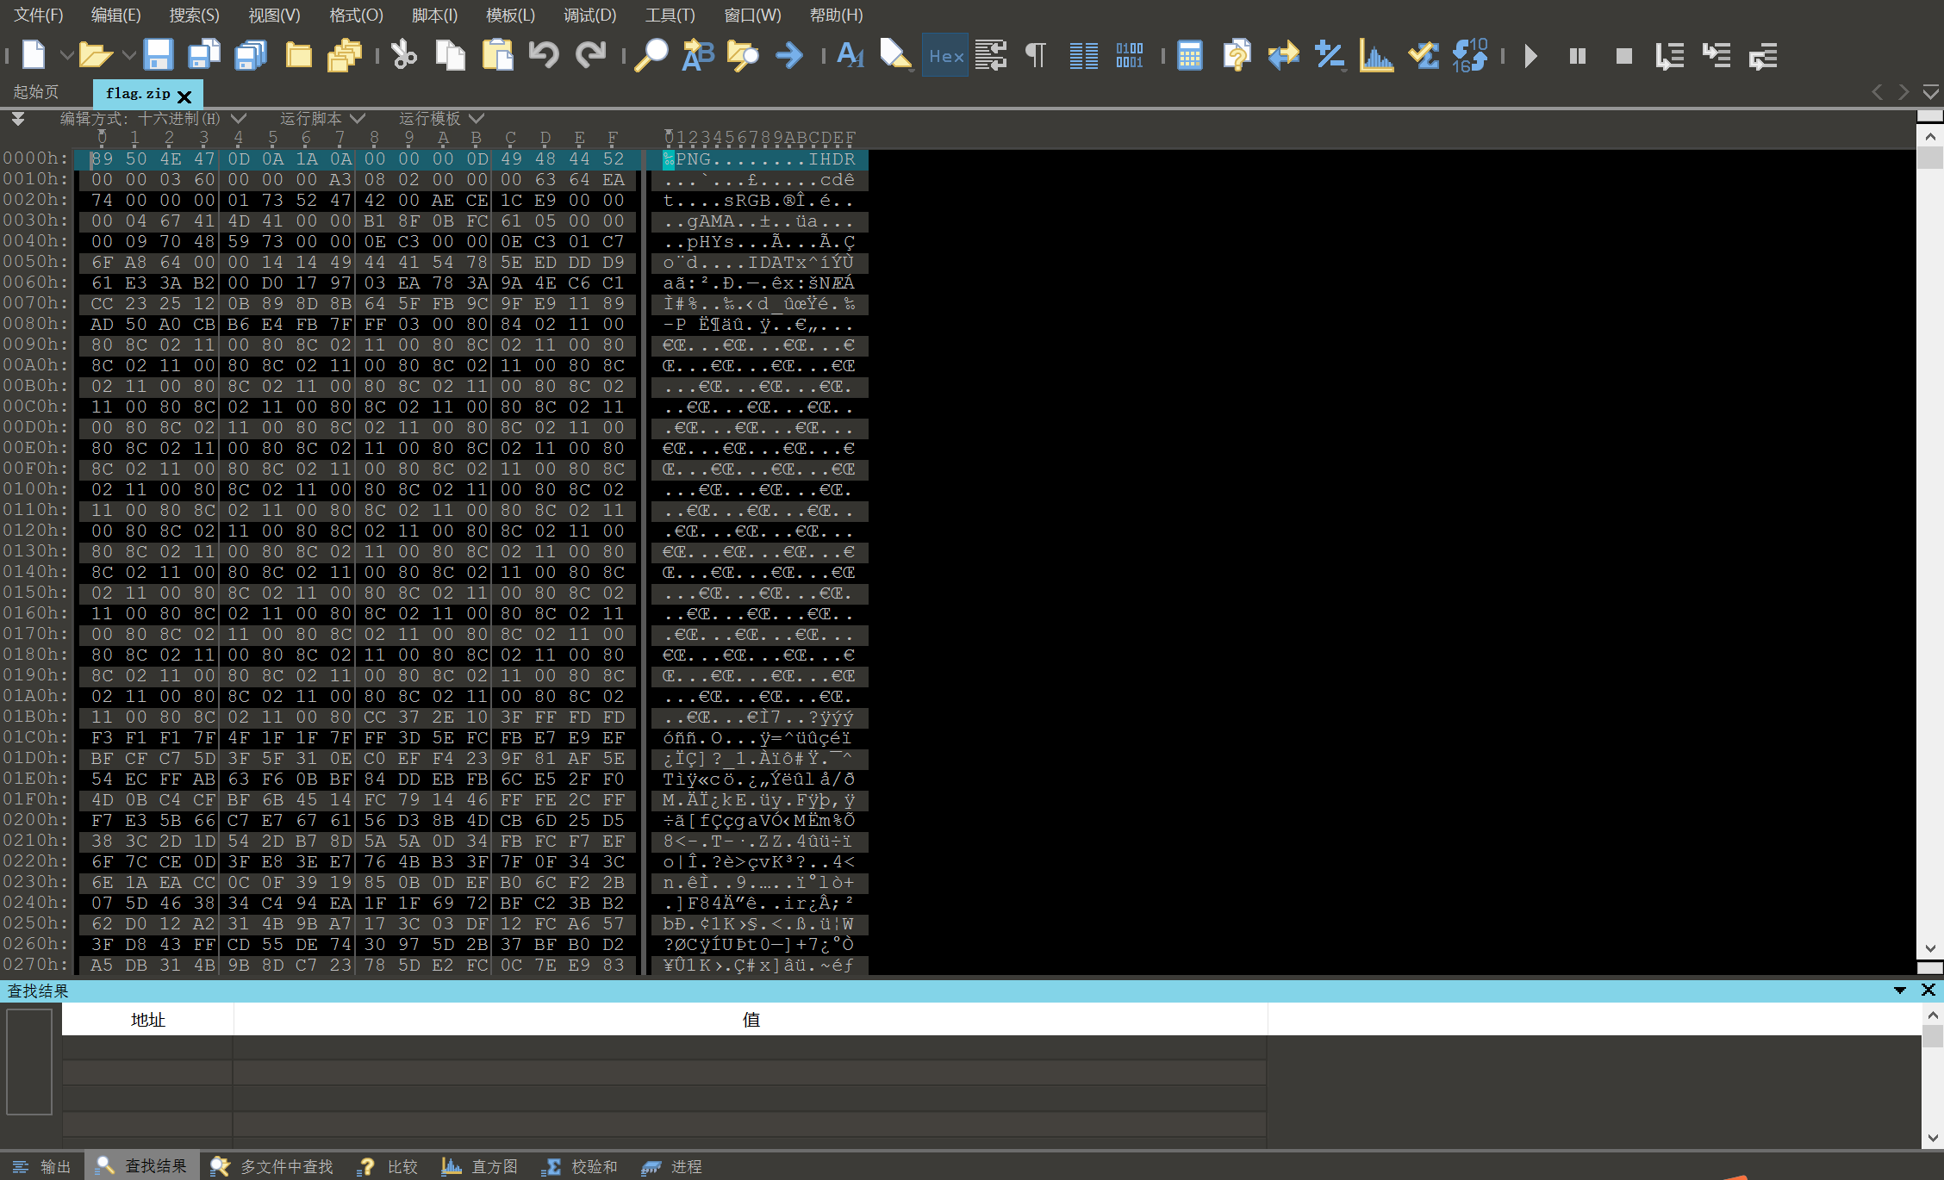Click the Save file icon
This screenshot has height=1180, width=1944.
tap(159, 56)
